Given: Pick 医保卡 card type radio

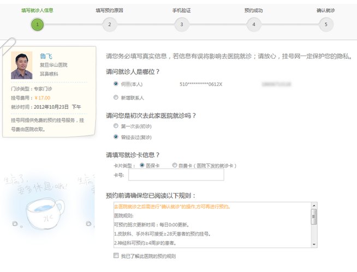Looking at the screenshot, I should (142, 165).
